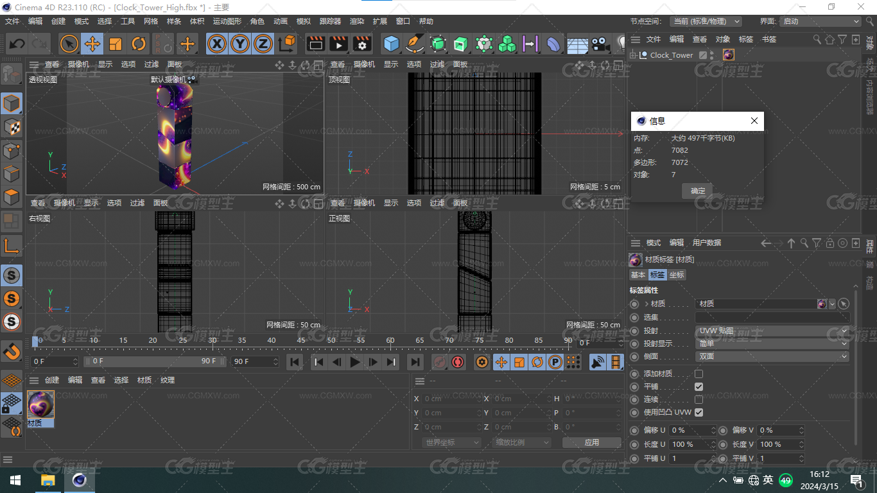Enable the 添加材质 checkbox
The image size is (877, 493).
699,374
